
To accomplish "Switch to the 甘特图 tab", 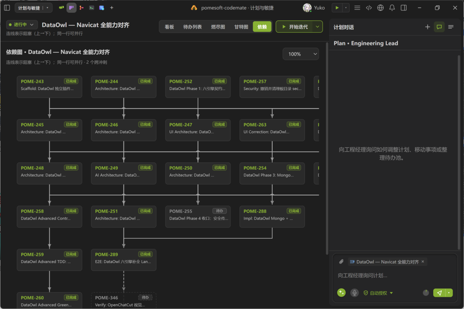I will pos(241,27).
